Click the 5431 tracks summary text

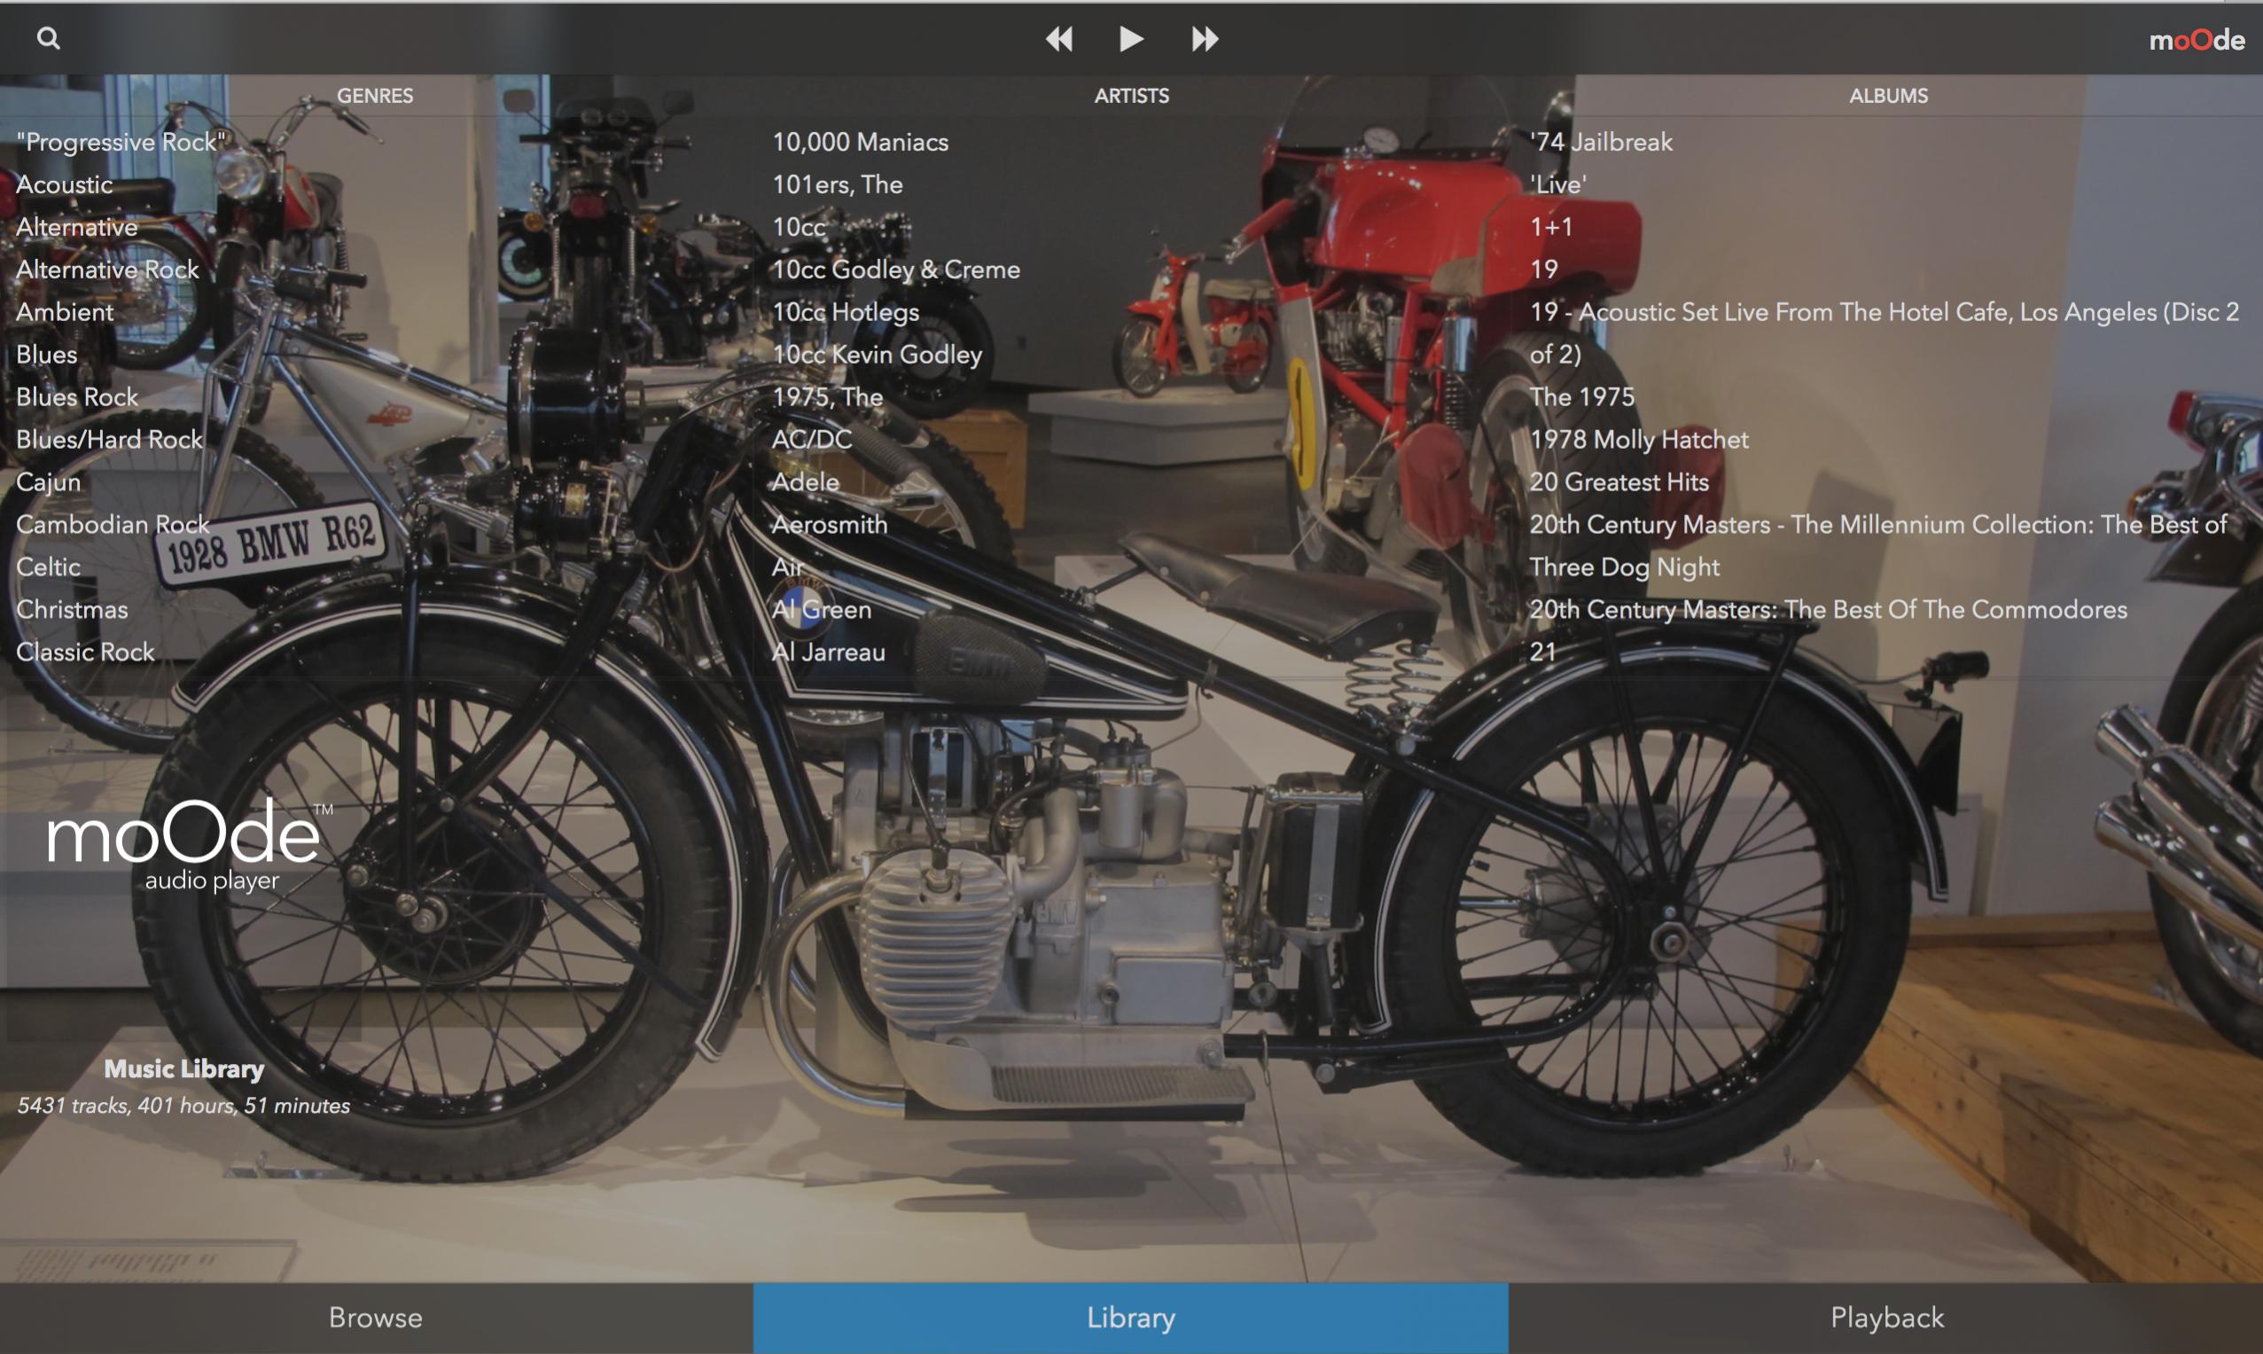184,1106
